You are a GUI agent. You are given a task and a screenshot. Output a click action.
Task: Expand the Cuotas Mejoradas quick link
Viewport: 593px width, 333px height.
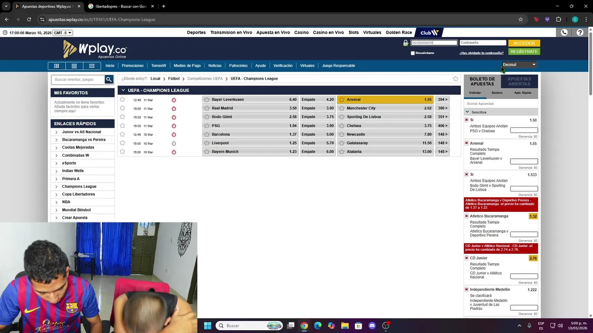[x=78, y=148]
